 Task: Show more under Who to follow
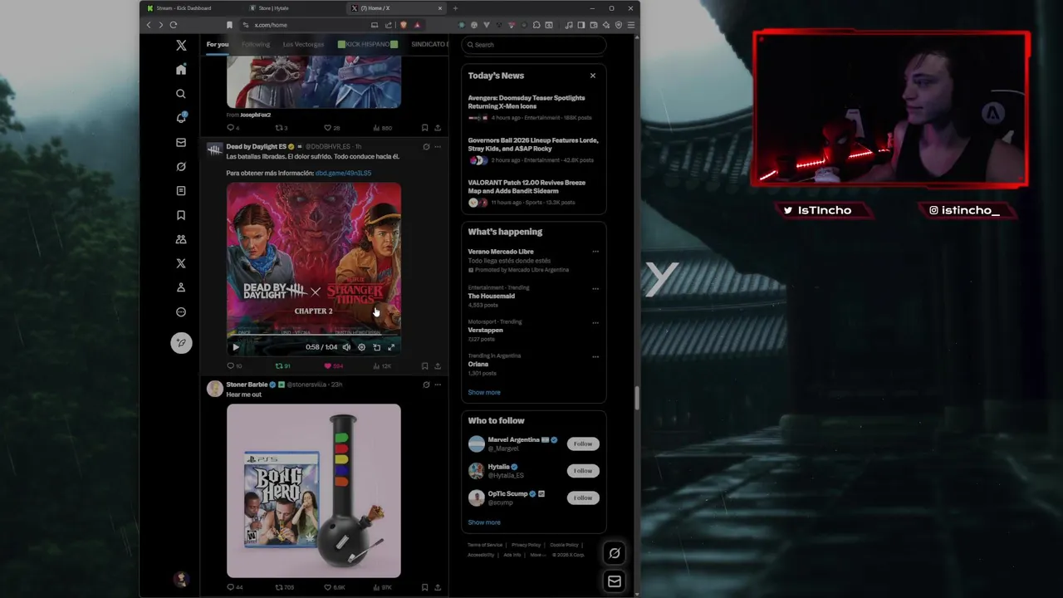pyautogui.click(x=484, y=522)
